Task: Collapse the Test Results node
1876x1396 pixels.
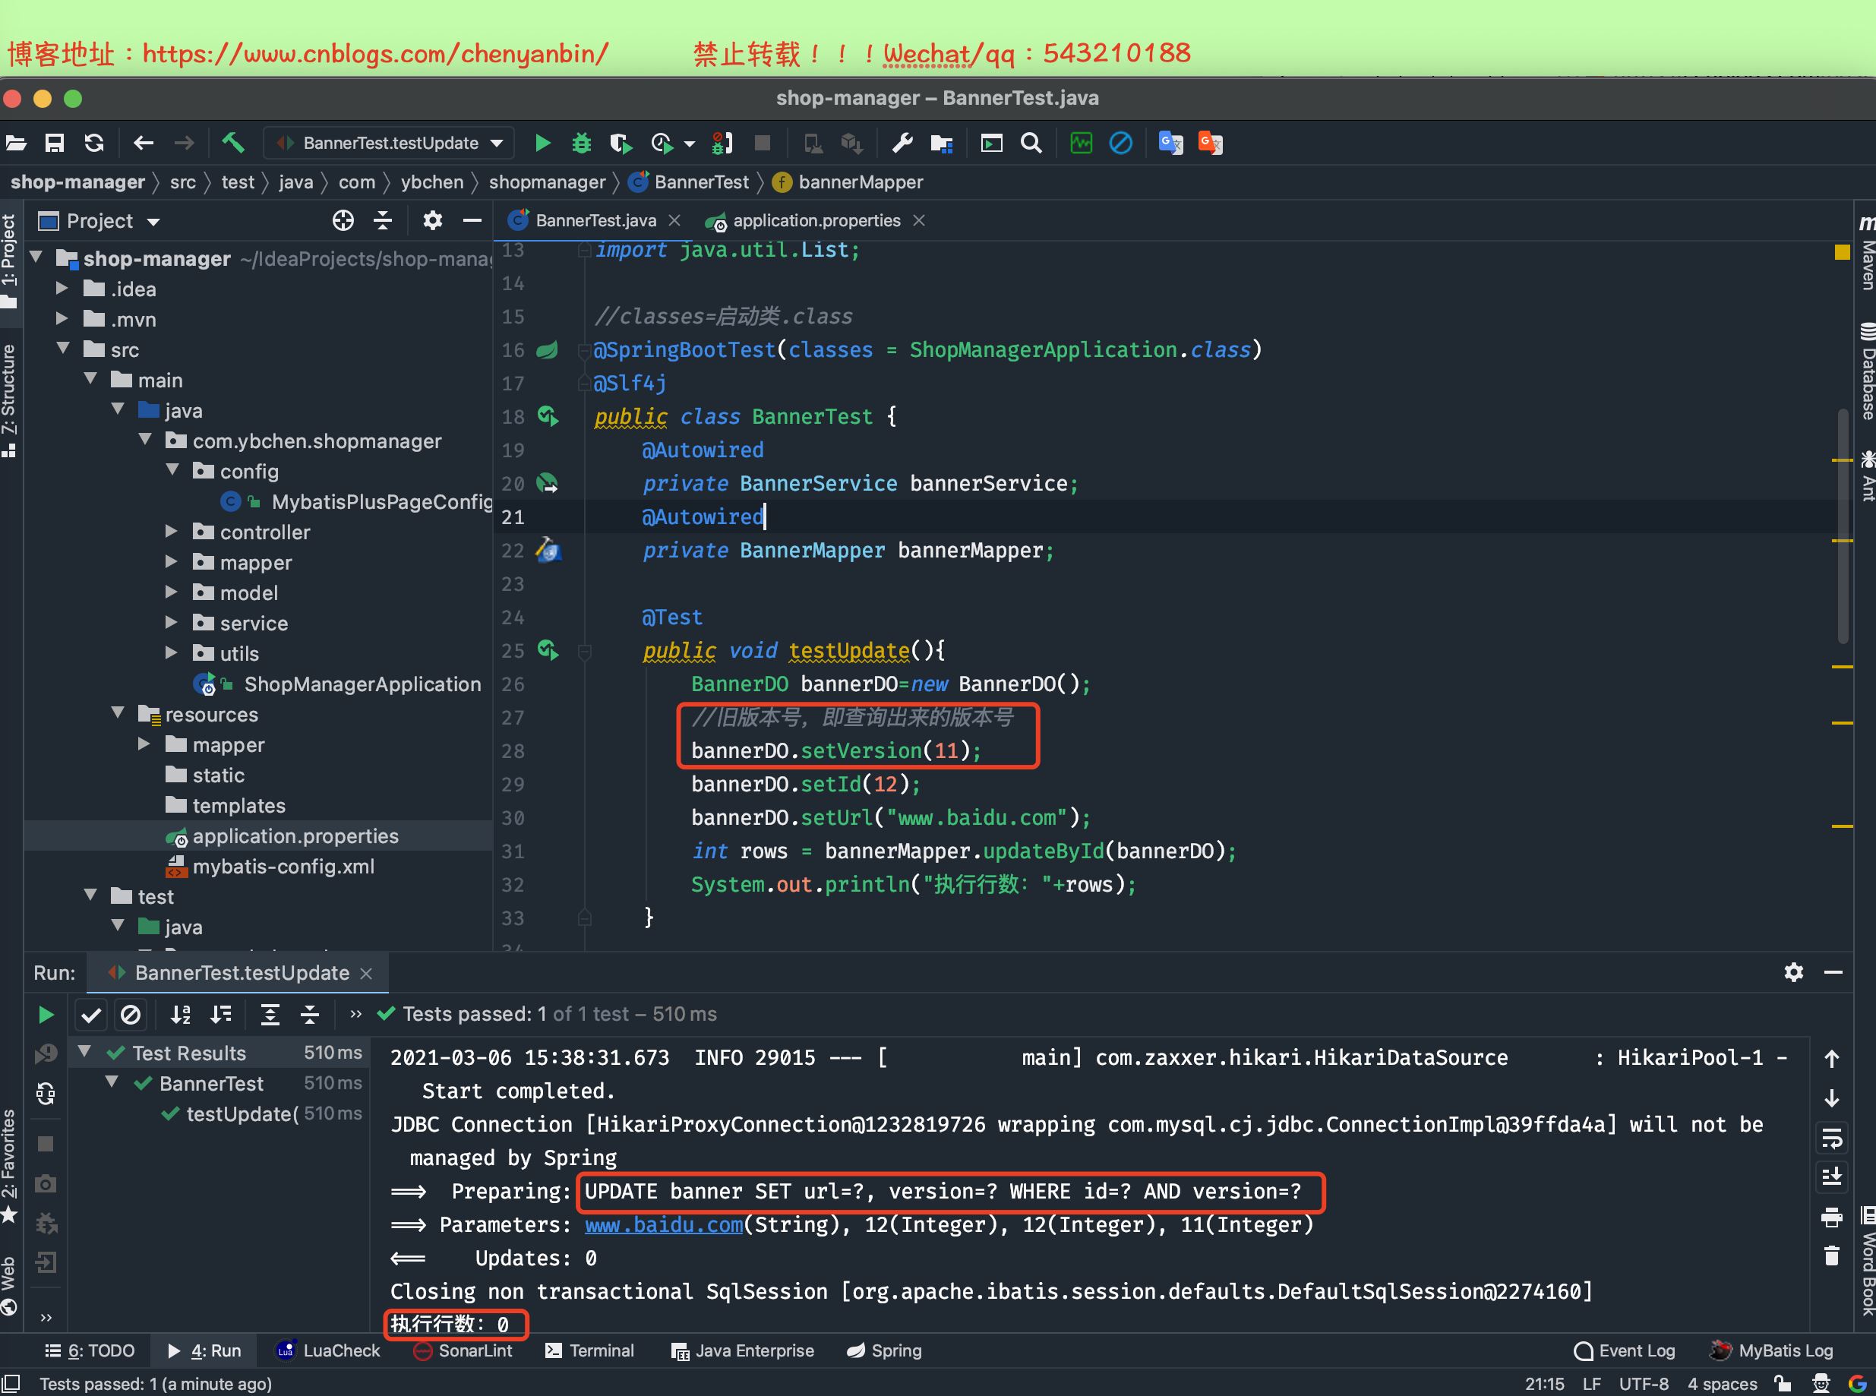Action: pyautogui.click(x=84, y=1053)
